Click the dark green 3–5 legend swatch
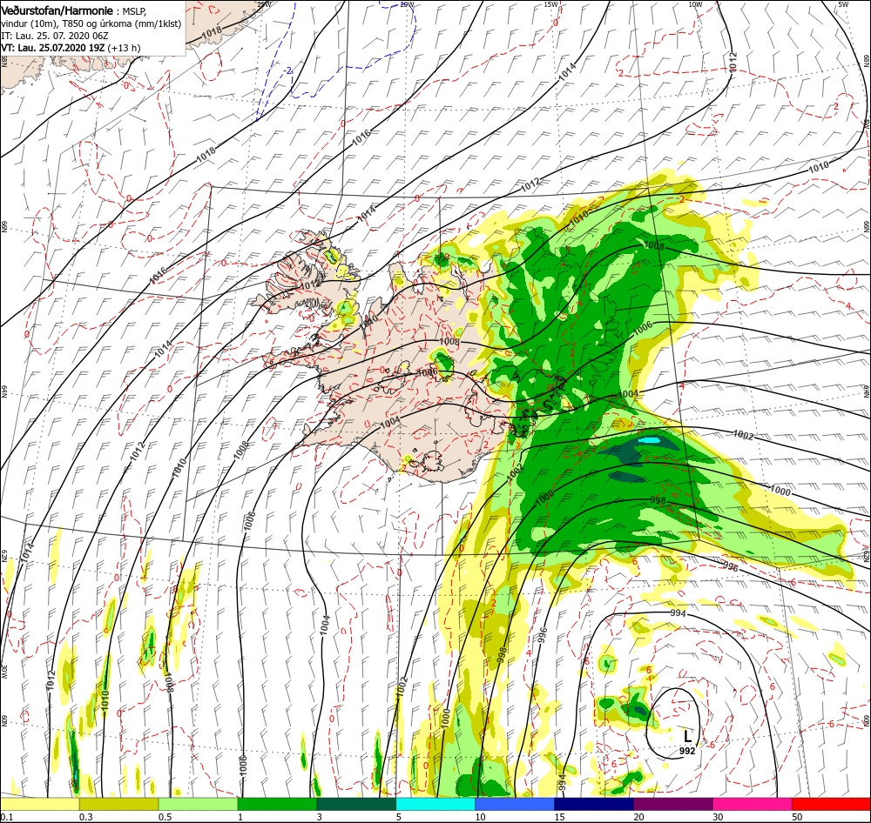The height and width of the screenshot is (823, 871). 356,804
